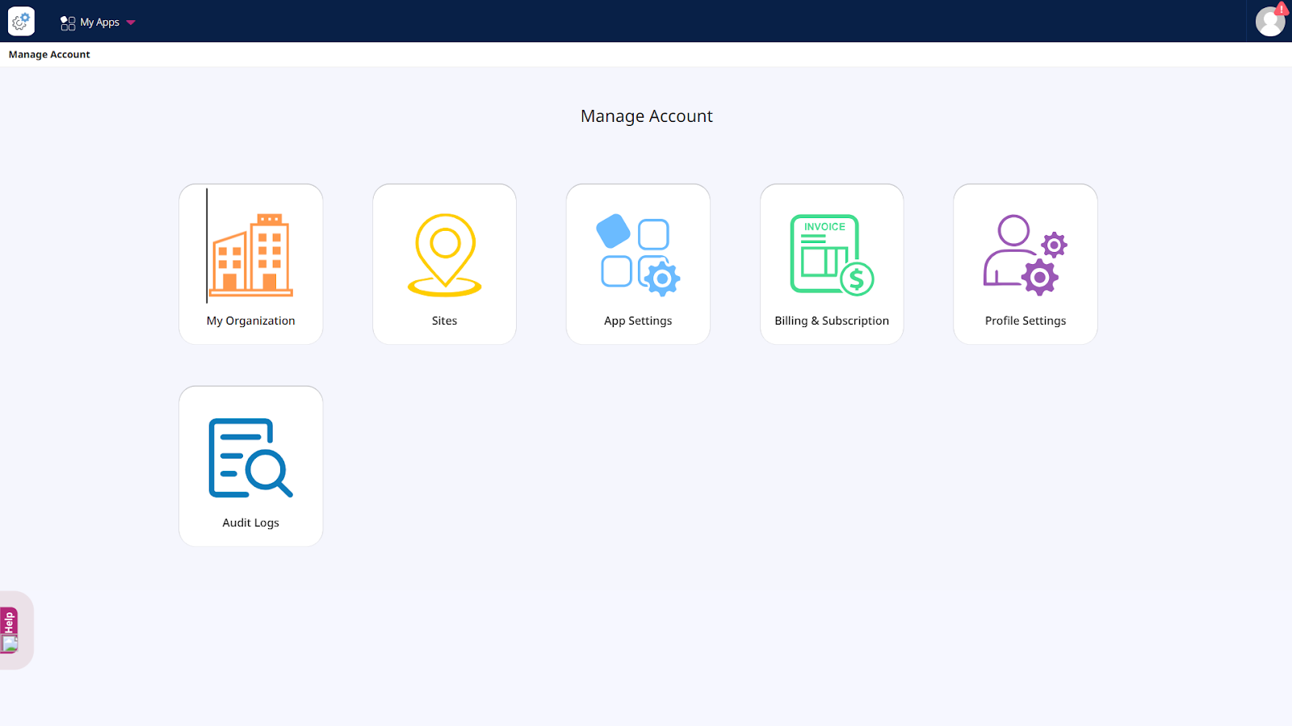
Task: Open the purple Profile Settings icon
Action: coord(1025,254)
